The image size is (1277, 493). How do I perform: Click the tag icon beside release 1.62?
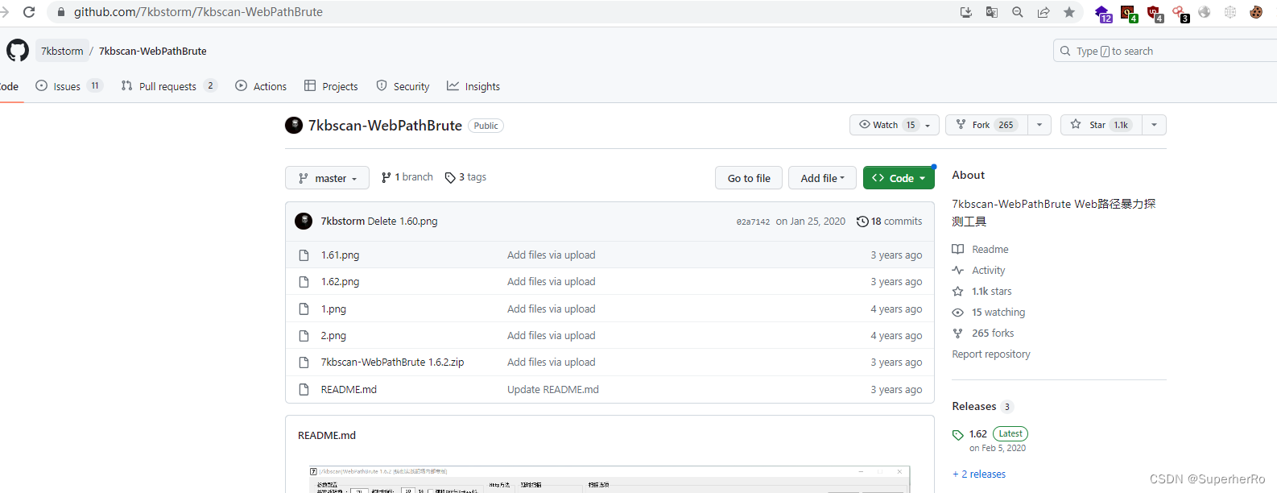pos(958,435)
